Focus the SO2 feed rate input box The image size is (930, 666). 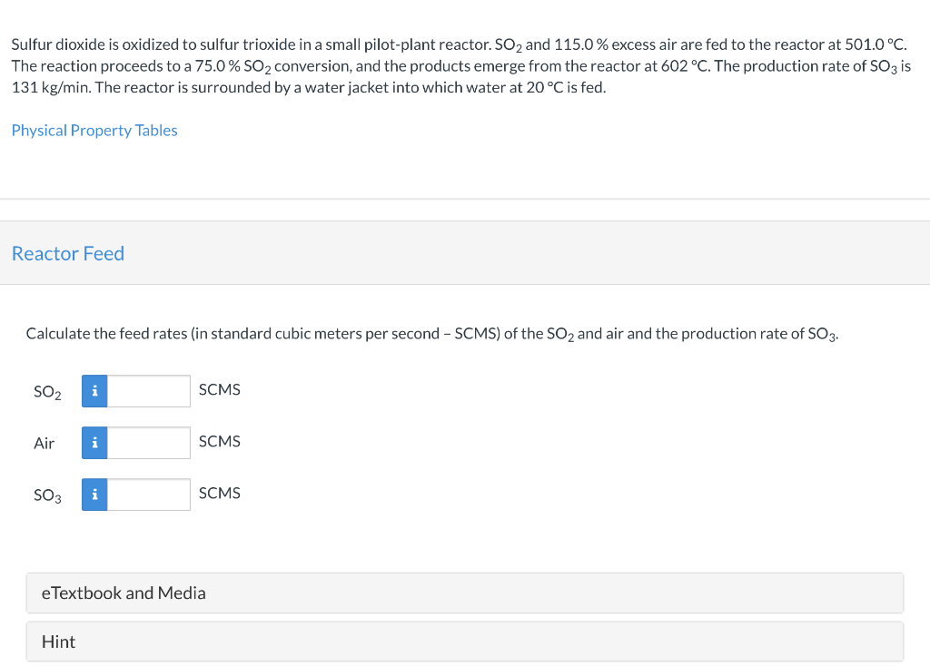(x=149, y=391)
